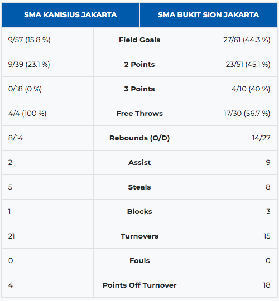This screenshot has width=279, height=301.
Task: Click the Fouls stat label
Action: coord(139,261)
